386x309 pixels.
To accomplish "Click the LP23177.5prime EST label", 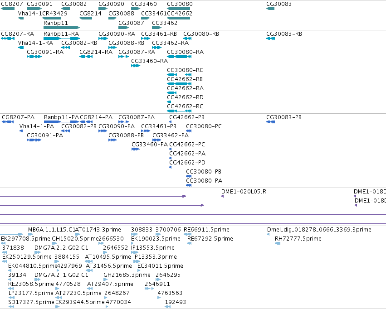I will tap(31, 293).
